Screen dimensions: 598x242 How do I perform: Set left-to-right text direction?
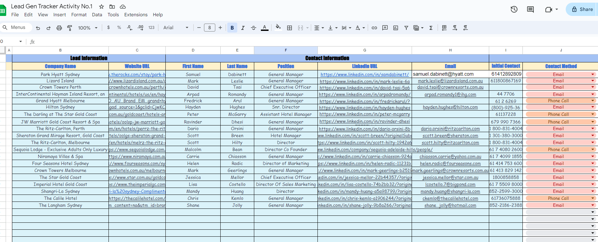(x=455, y=28)
